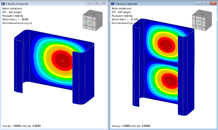Click the title text C-Profile_0.282m.rf6*
The image size is (218, 130).
click(x=126, y=4)
